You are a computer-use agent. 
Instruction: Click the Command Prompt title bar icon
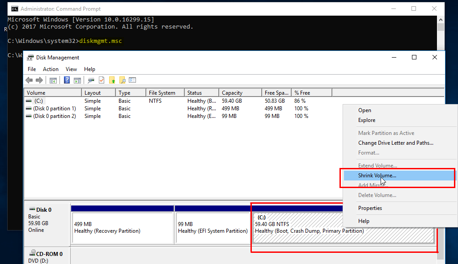[15, 9]
